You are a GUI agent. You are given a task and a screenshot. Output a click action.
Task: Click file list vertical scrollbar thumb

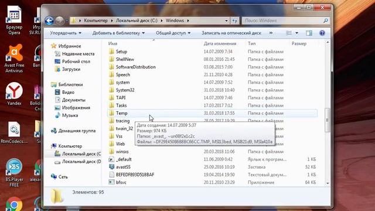coord(328,120)
